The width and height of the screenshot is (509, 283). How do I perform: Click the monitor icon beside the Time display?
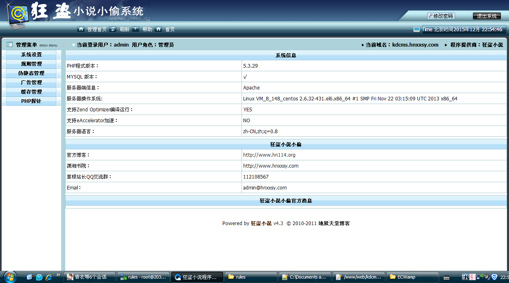(x=416, y=29)
